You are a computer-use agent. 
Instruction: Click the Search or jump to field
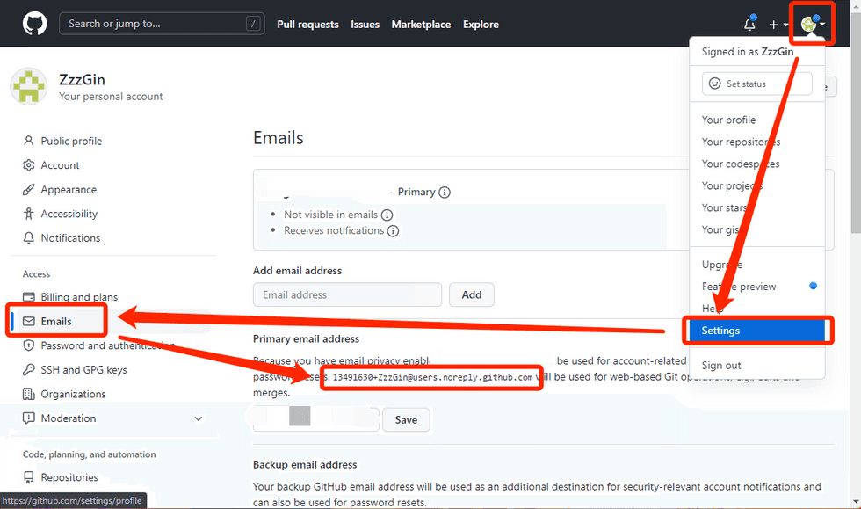click(x=162, y=24)
